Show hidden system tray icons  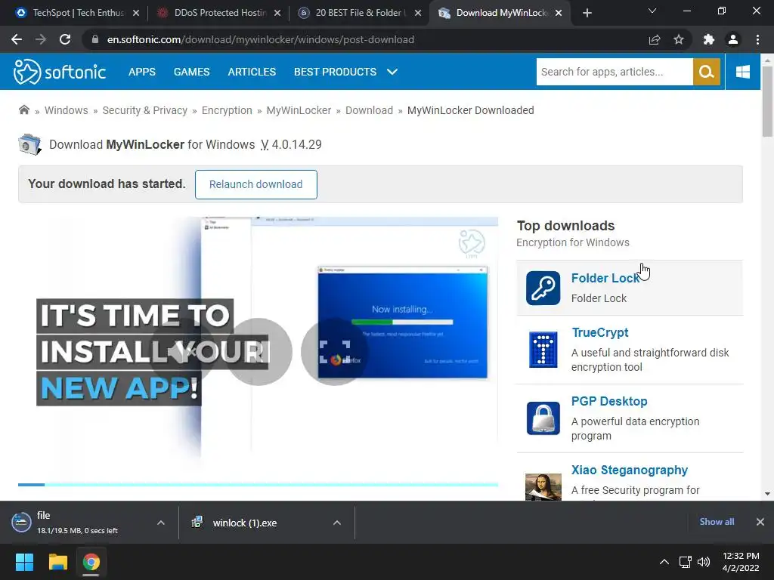tap(664, 562)
